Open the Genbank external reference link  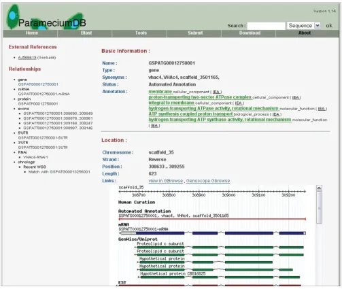27,58
